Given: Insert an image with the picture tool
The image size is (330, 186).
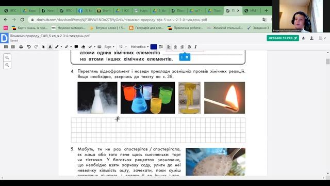Looking at the screenshot, I should 100,47.
